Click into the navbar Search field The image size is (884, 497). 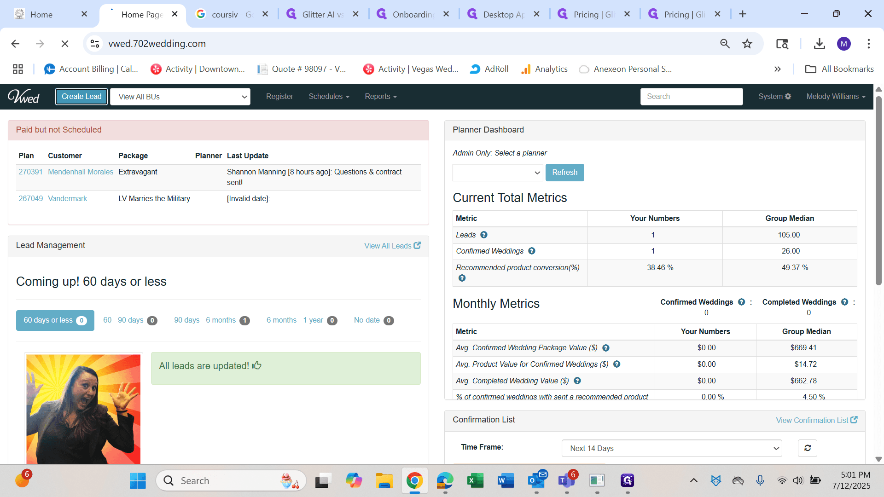click(x=692, y=96)
